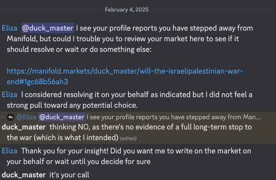Click the 'strong pull toward any potential choice' line
Screen dimensions: 276x180
pyautogui.click(x=72, y=106)
